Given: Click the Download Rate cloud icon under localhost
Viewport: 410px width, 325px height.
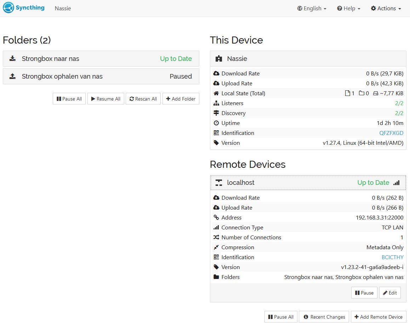Looking at the screenshot, I should [x=216, y=198].
